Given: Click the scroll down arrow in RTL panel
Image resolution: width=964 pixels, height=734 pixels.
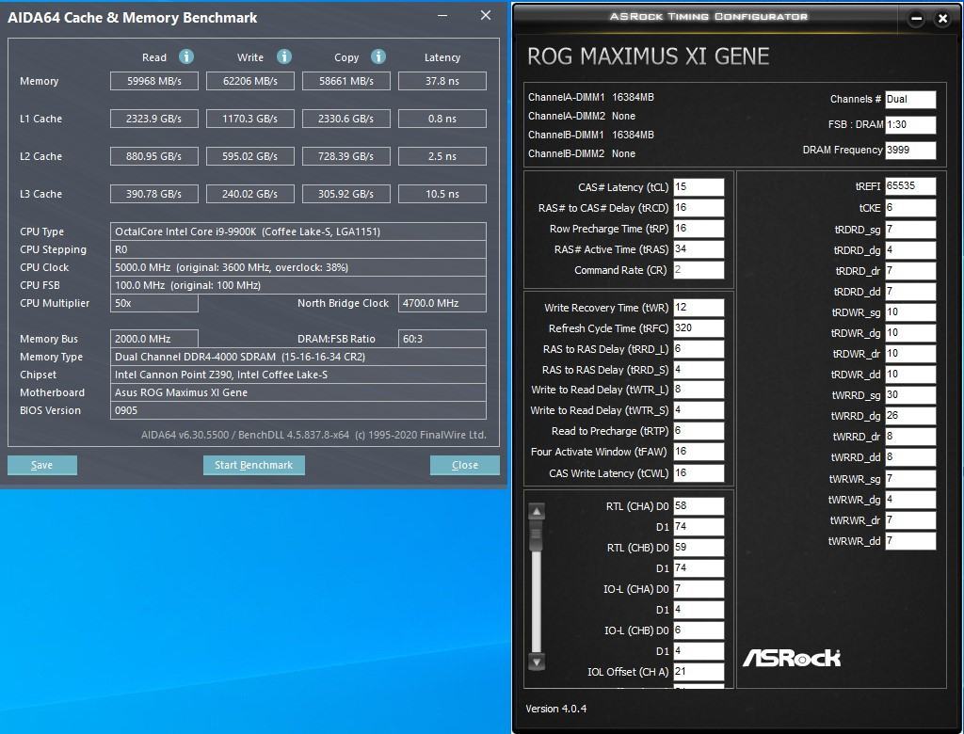Looking at the screenshot, I should [x=537, y=662].
